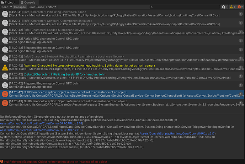This screenshot has height=164, width=245.
Task: Click count badge on 'Initializing SessionID' row
Action: pyautogui.click(x=240, y=76)
